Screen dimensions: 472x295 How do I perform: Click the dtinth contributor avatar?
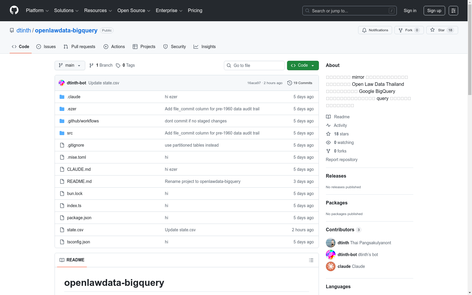331,243
